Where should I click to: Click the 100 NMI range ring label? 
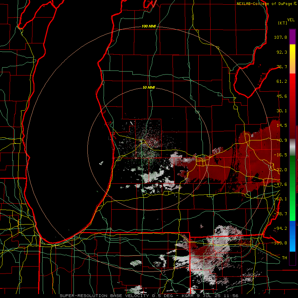(x=149, y=26)
